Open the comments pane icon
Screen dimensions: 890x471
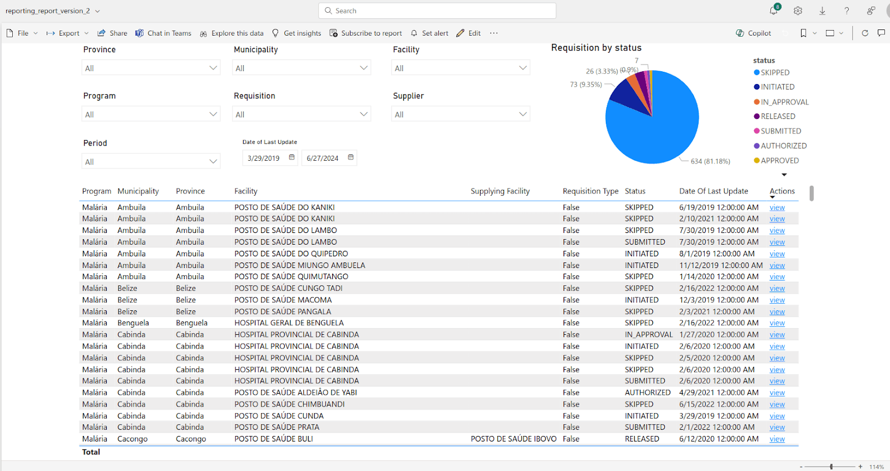881,33
